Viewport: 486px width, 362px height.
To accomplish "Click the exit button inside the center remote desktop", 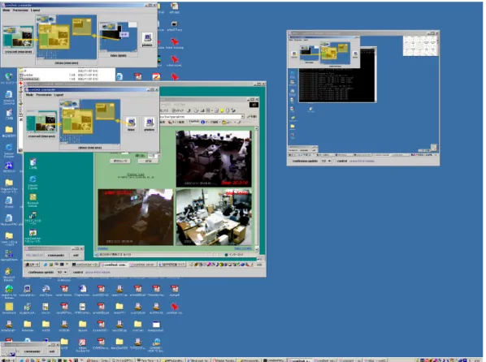I will [76, 255].
